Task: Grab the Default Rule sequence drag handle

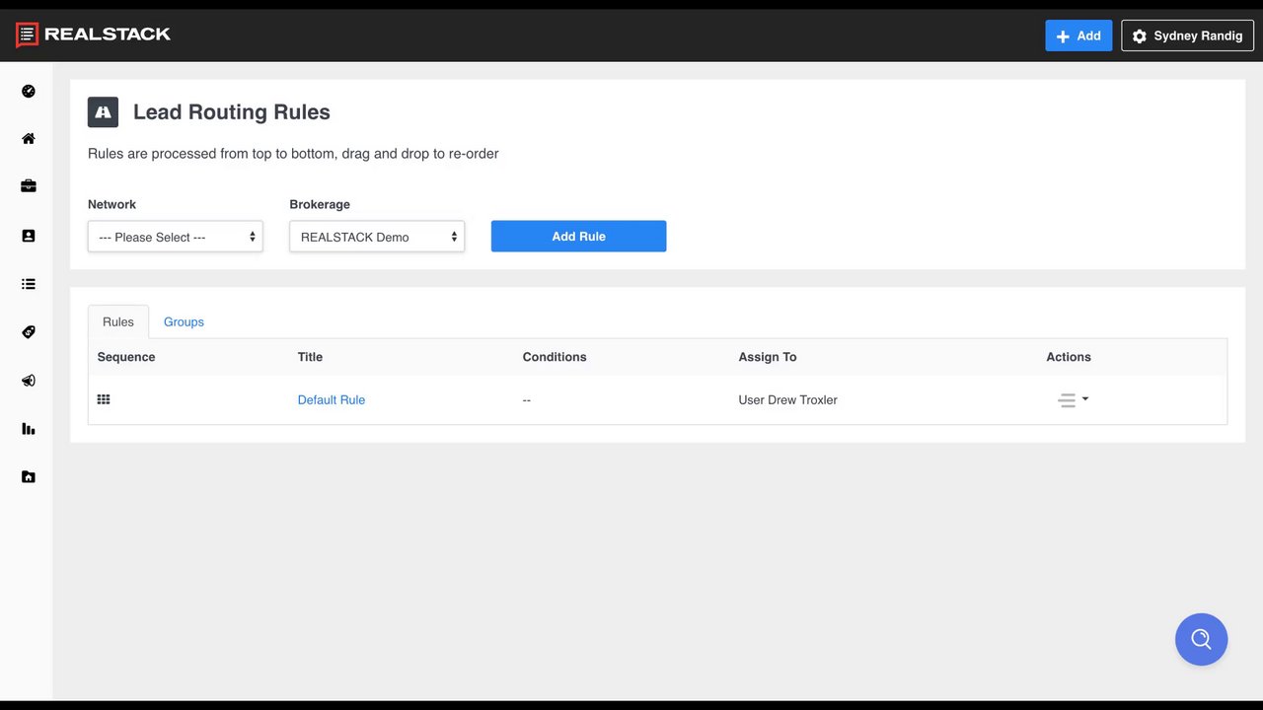Action: (104, 399)
